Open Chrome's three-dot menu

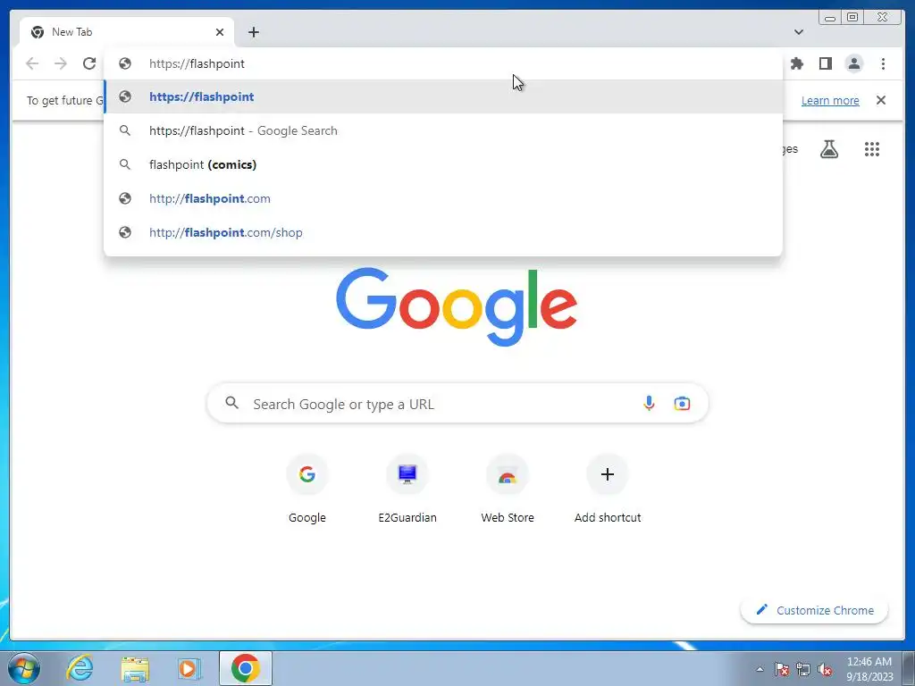(x=883, y=63)
